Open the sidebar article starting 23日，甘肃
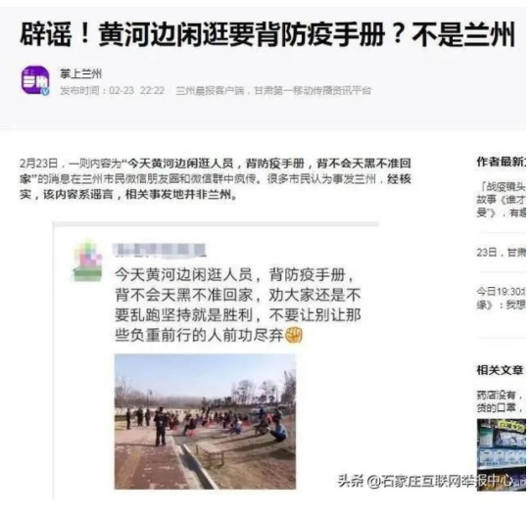Screen dimensions: 532x519 [x=501, y=253]
